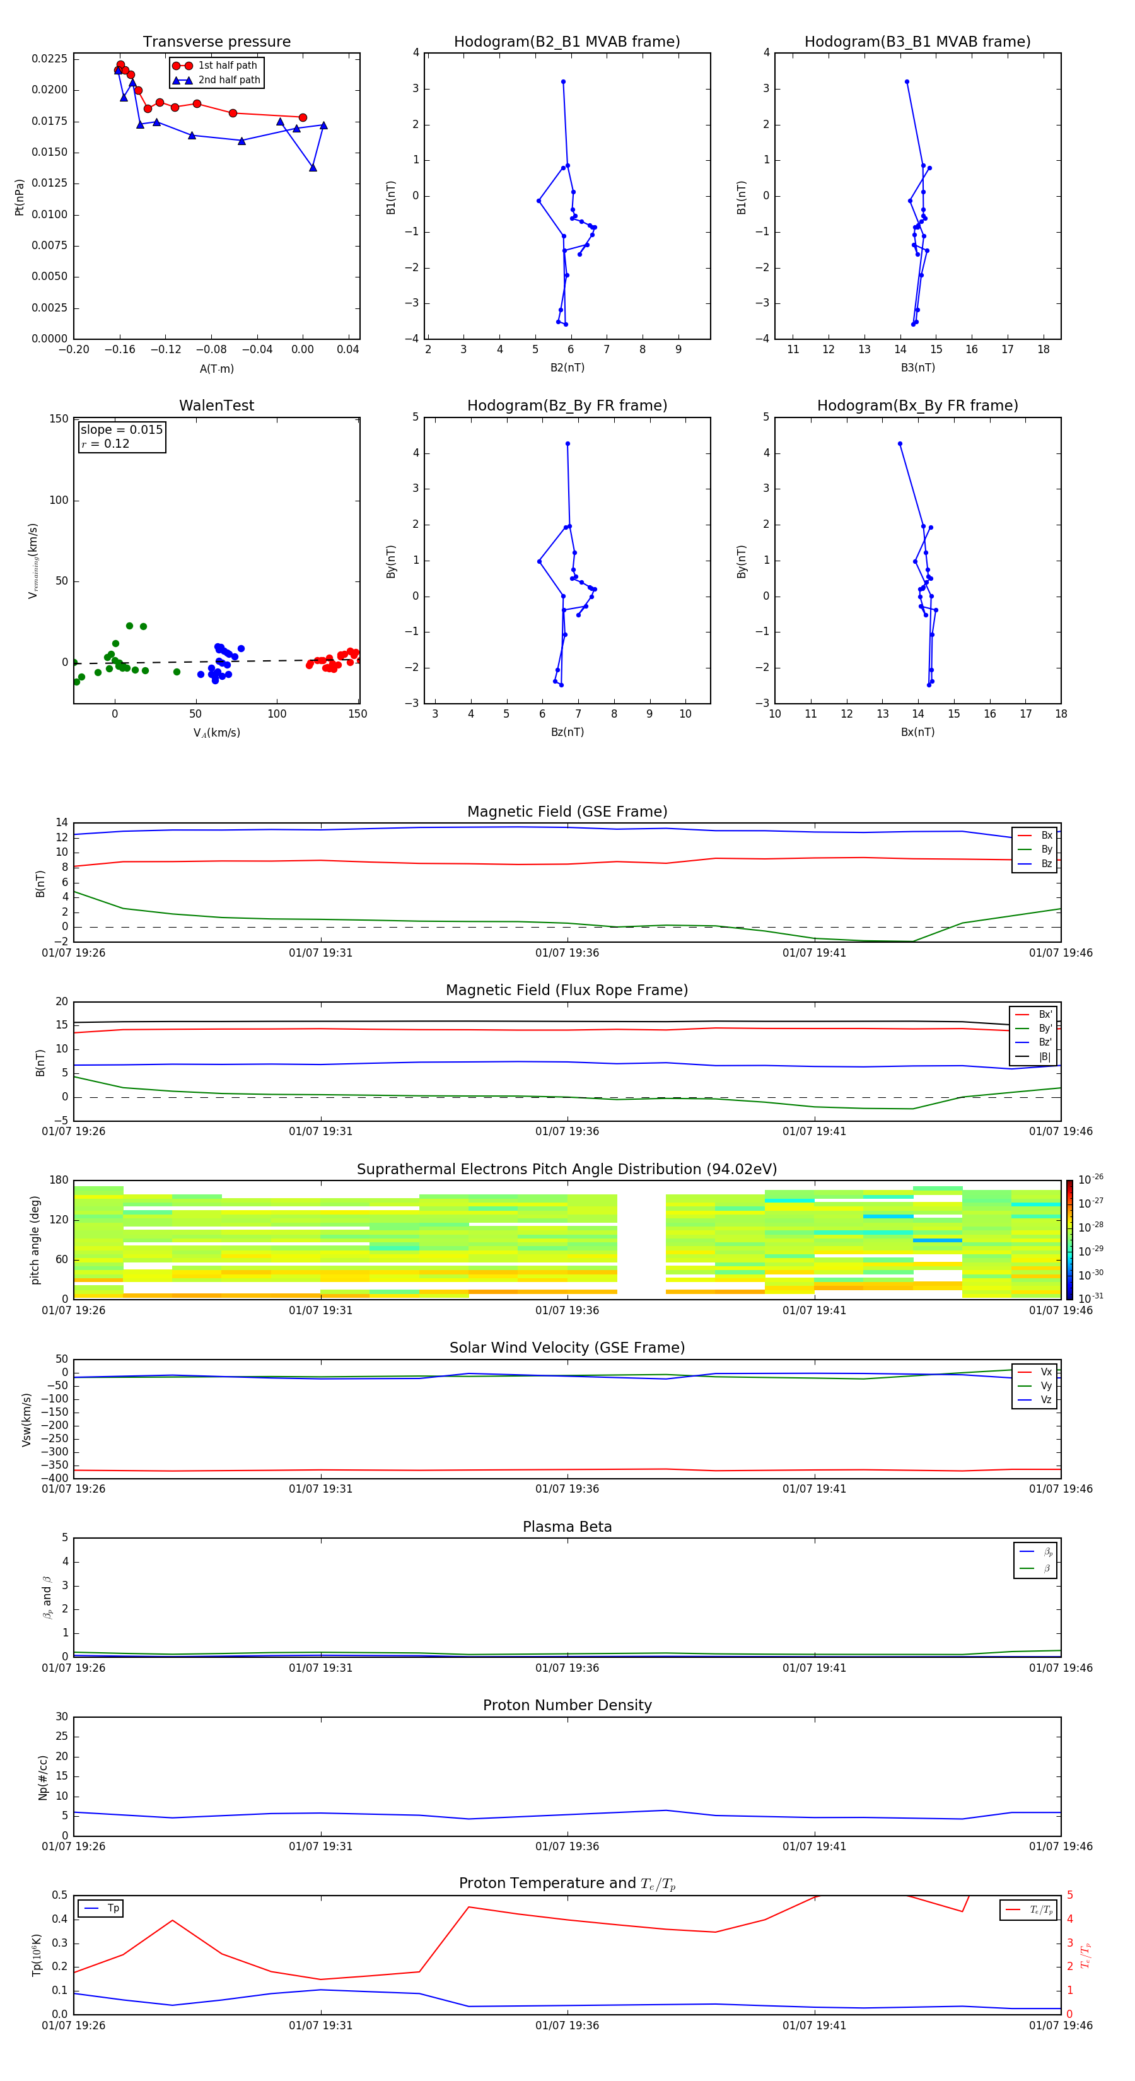Viewport: 1135px width, 2081px height.
Task: Click the 'Proton Number Density' title
Action: pyautogui.click(x=567, y=1705)
